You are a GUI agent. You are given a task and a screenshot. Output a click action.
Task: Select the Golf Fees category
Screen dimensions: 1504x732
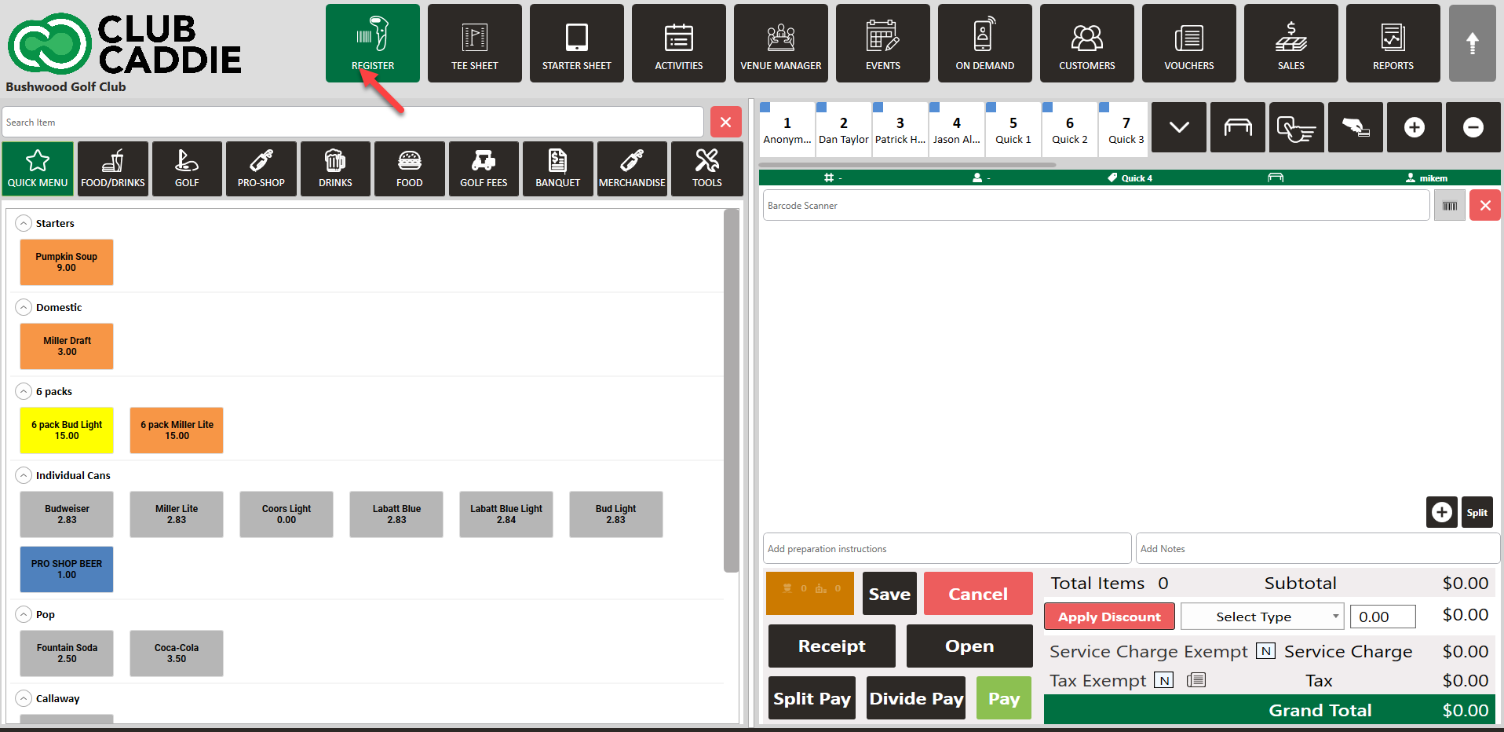(484, 168)
